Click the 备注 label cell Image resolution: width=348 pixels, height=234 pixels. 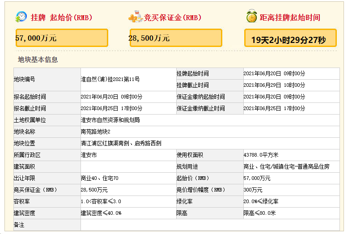point(47,225)
